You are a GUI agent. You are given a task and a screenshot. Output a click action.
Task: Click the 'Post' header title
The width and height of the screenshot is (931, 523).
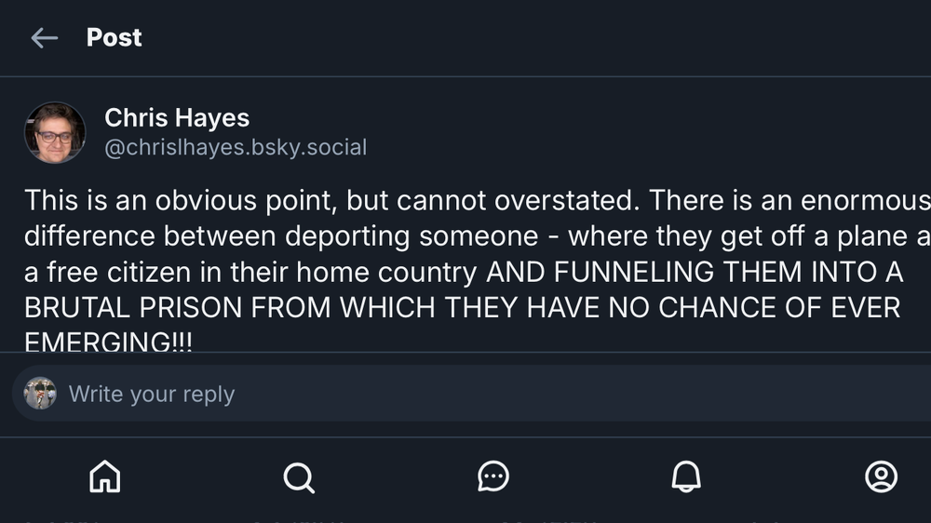tap(114, 37)
